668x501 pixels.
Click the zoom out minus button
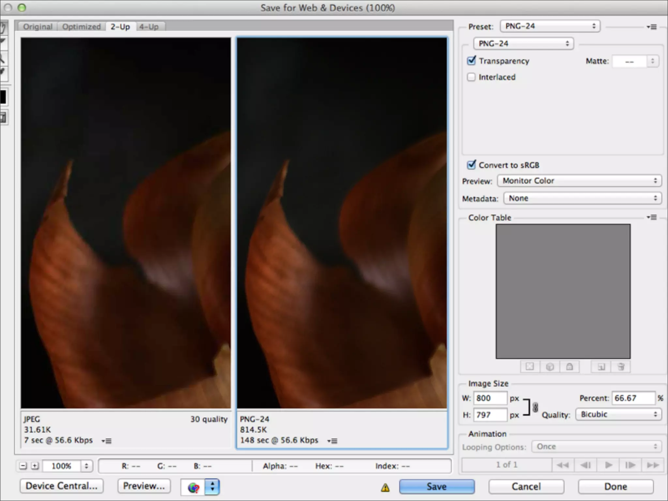coord(23,466)
